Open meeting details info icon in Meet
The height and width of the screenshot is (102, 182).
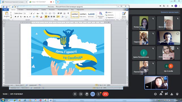point(155,94)
